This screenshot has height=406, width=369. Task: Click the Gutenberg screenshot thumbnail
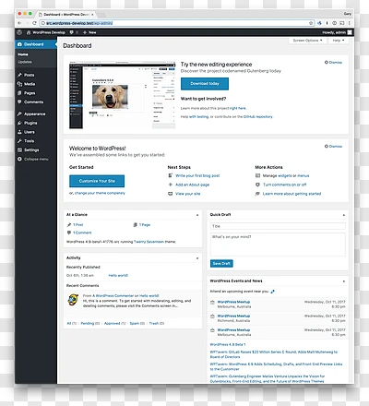tap(123, 95)
